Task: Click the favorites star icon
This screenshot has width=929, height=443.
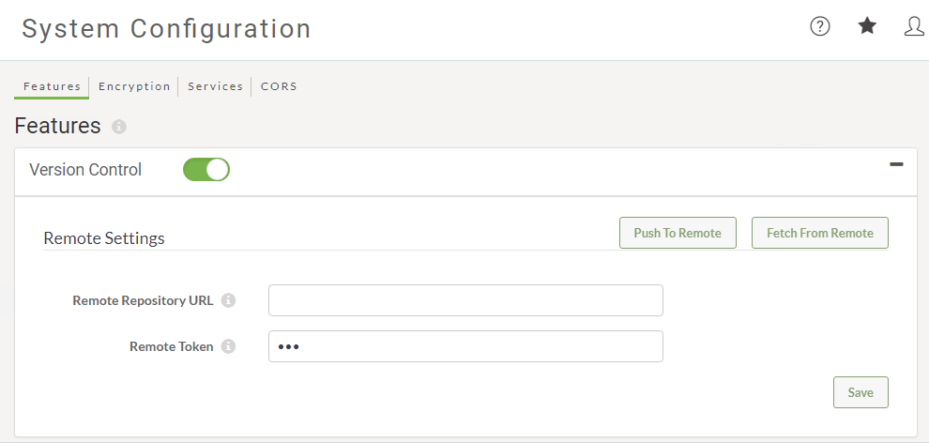Action: pyautogui.click(x=867, y=25)
